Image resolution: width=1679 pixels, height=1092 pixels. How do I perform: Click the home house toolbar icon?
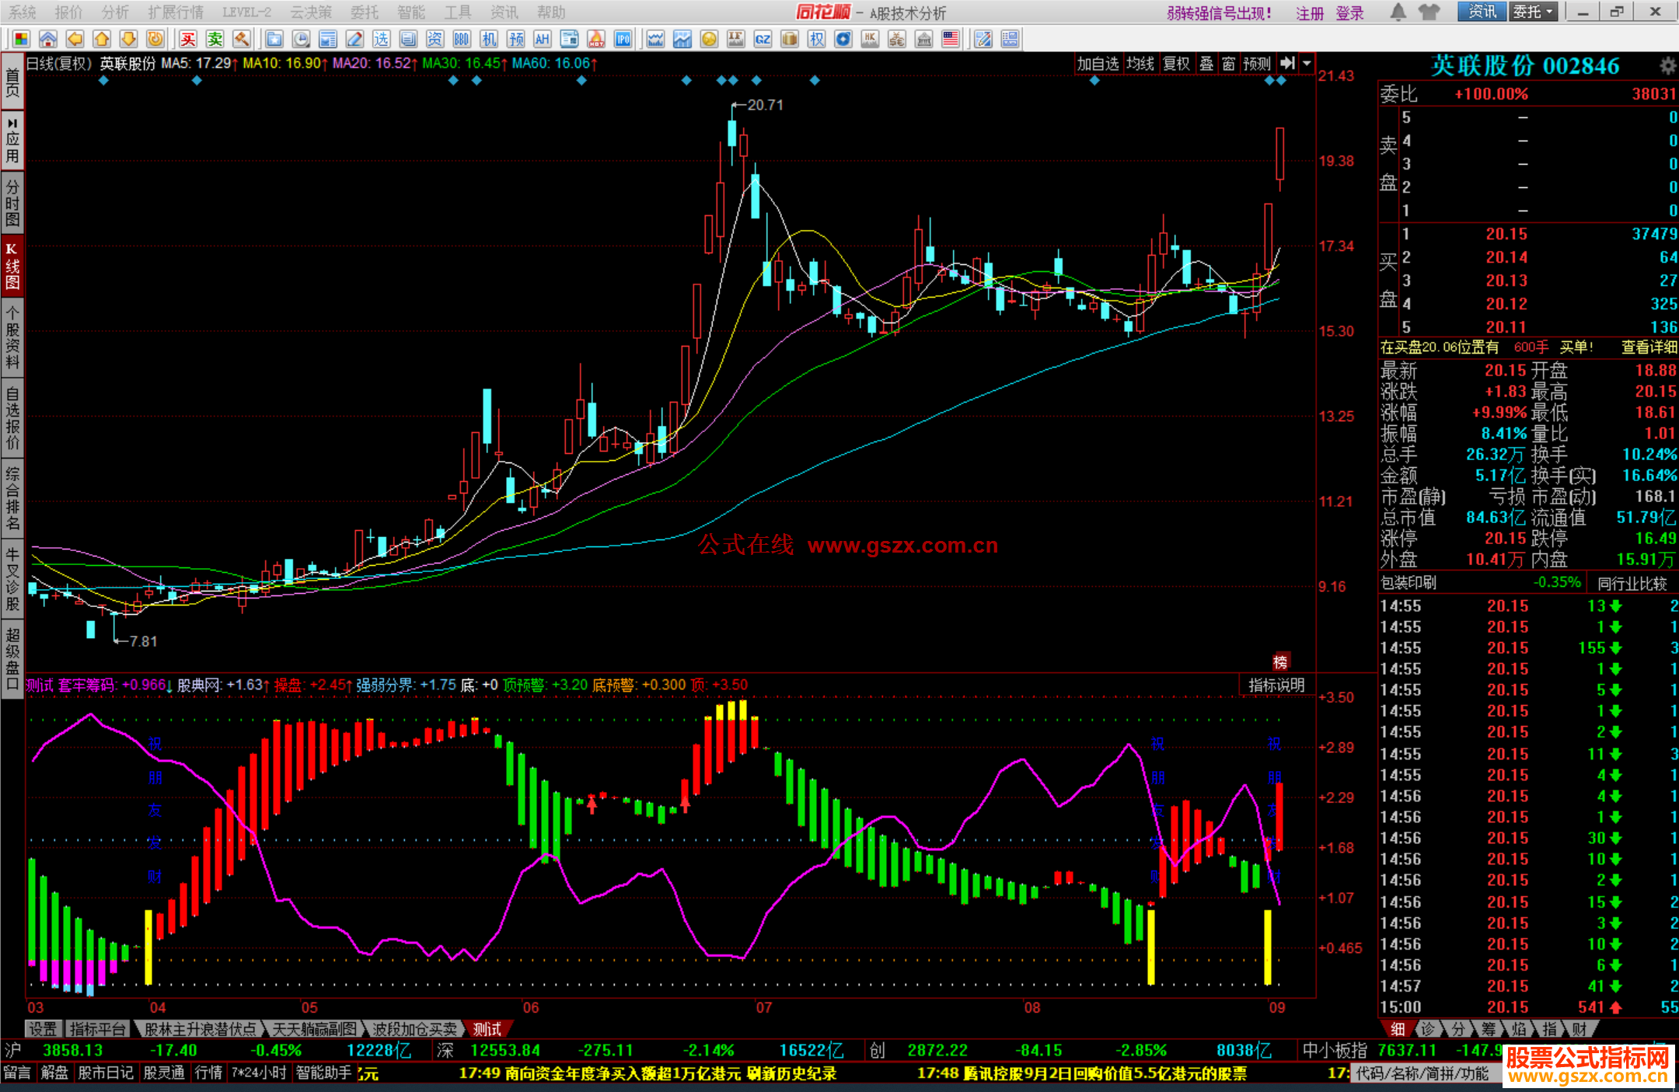click(x=48, y=39)
